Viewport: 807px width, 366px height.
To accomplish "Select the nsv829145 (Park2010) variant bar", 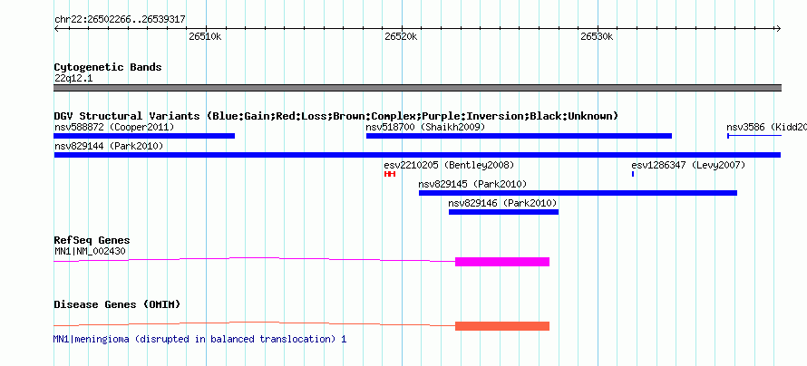I will (x=578, y=193).
